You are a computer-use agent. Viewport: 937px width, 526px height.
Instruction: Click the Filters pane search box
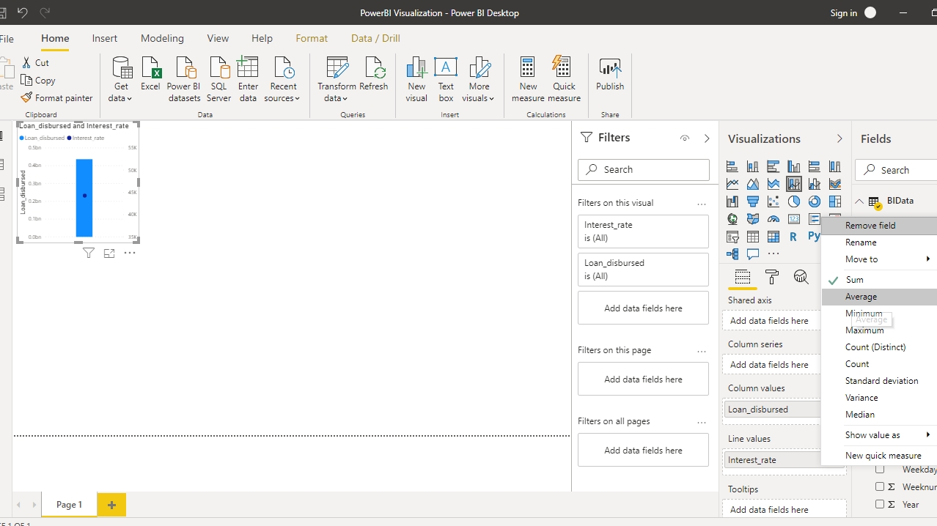point(643,169)
